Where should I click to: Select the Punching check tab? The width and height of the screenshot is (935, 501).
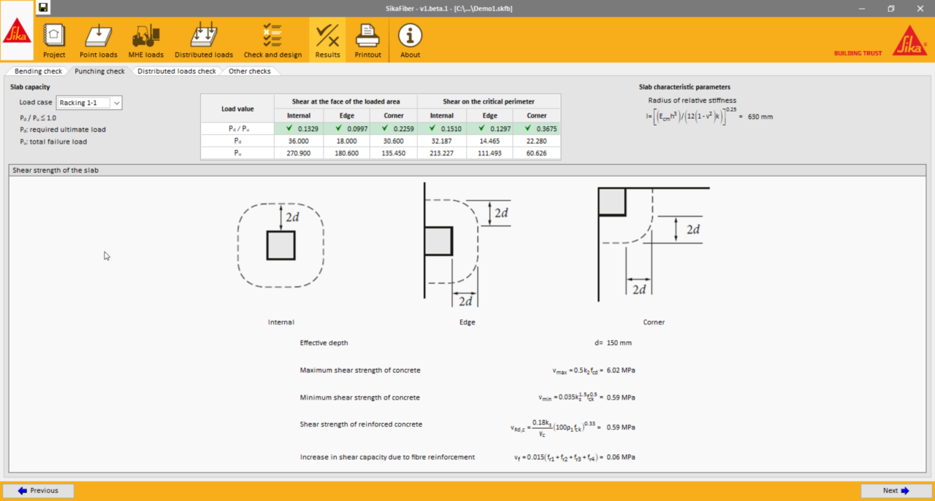(x=99, y=71)
